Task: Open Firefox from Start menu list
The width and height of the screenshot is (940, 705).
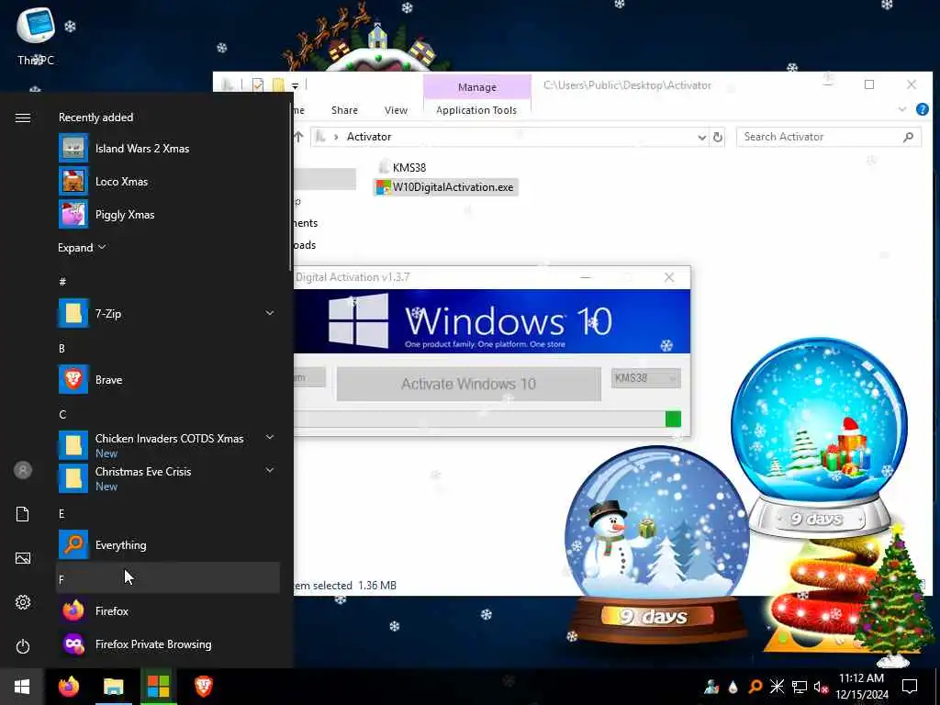Action: tap(168, 610)
